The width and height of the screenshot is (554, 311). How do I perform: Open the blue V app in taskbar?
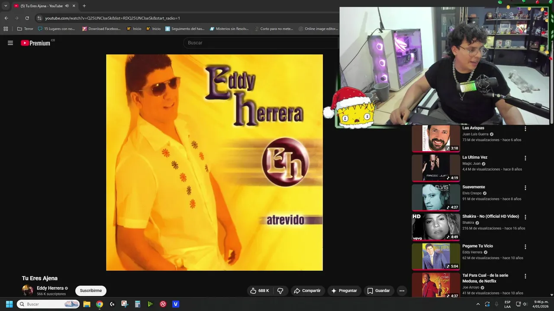coord(176,304)
